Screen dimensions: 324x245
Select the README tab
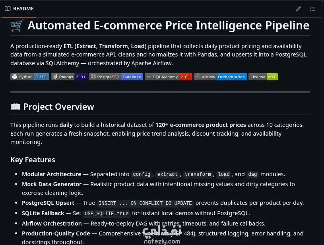(x=19, y=9)
